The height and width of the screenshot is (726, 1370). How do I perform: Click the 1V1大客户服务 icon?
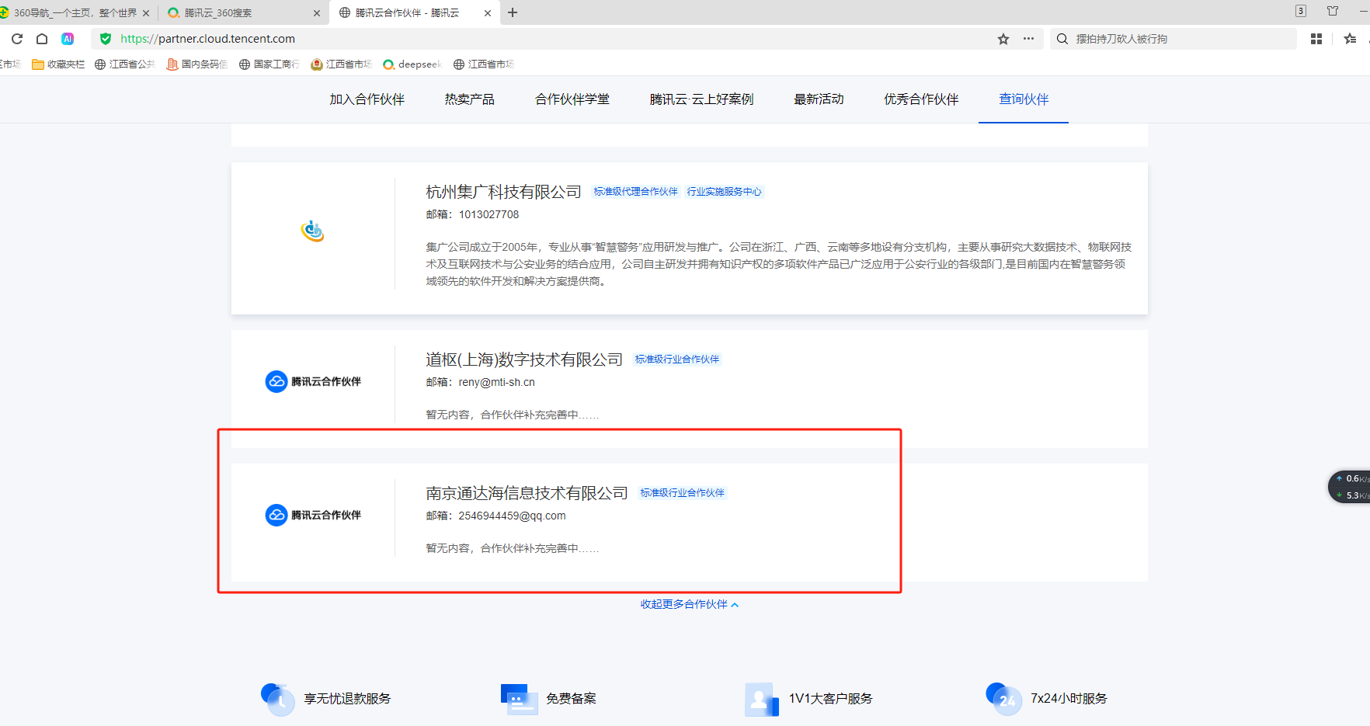762,699
